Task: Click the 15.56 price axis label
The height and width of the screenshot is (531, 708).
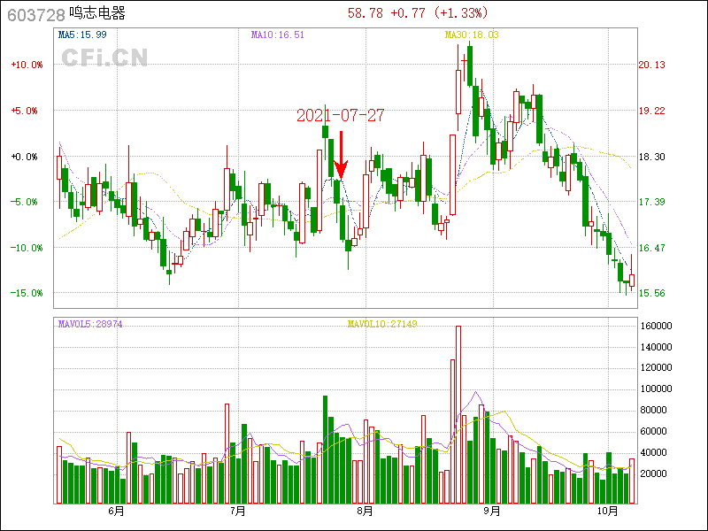Action: coord(651,293)
